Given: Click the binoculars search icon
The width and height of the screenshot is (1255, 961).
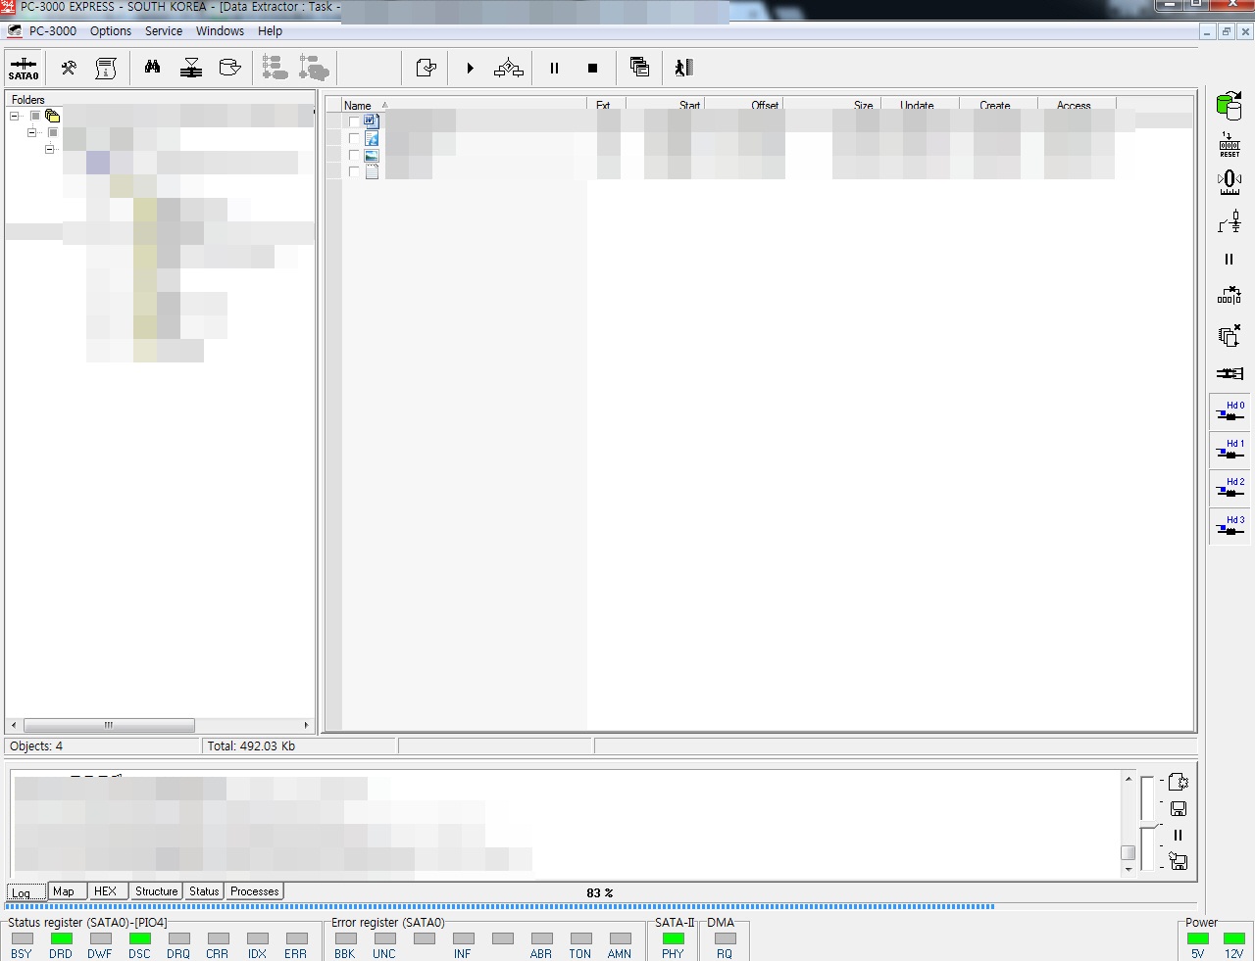Looking at the screenshot, I should point(152,68).
